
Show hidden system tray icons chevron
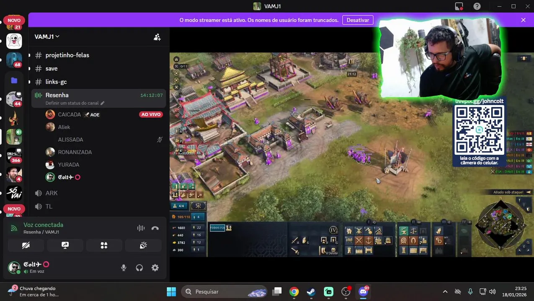point(445,292)
